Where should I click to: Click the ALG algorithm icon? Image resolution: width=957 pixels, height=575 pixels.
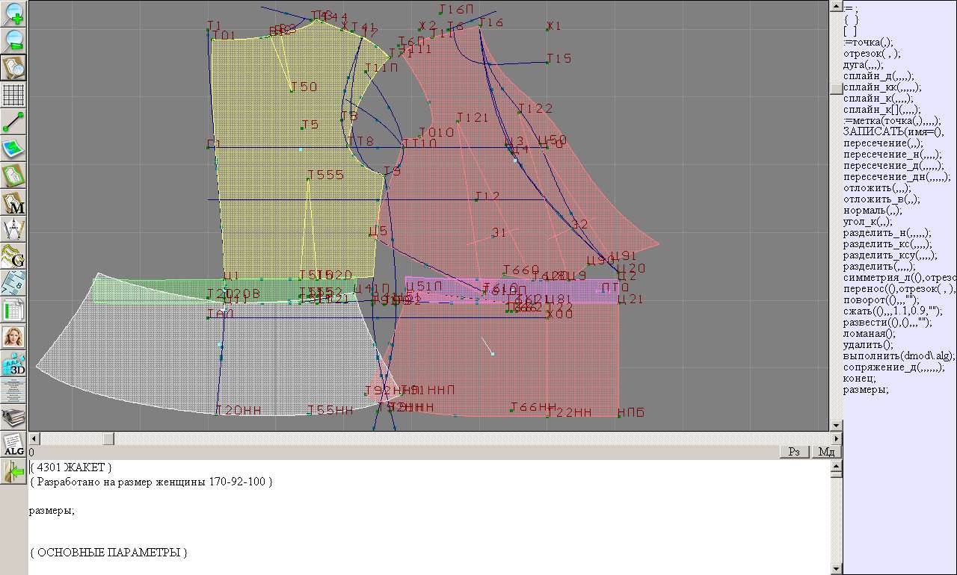[13, 445]
